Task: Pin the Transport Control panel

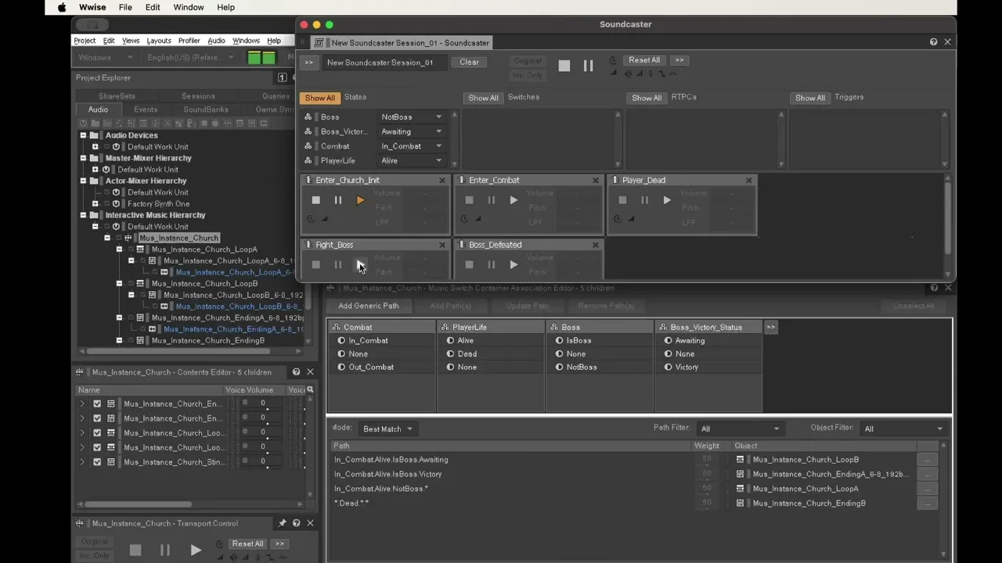Action: point(282,523)
